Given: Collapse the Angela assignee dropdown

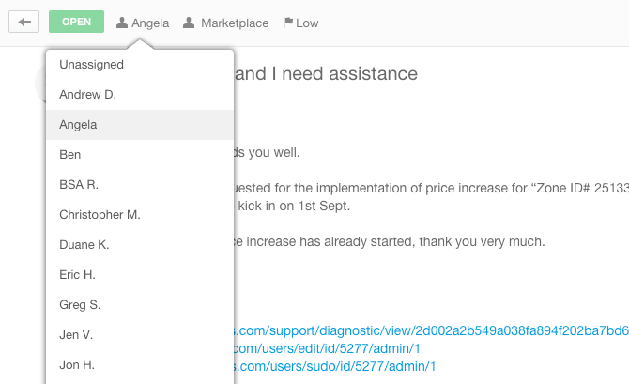Looking at the screenshot, I should coord(143,23).
